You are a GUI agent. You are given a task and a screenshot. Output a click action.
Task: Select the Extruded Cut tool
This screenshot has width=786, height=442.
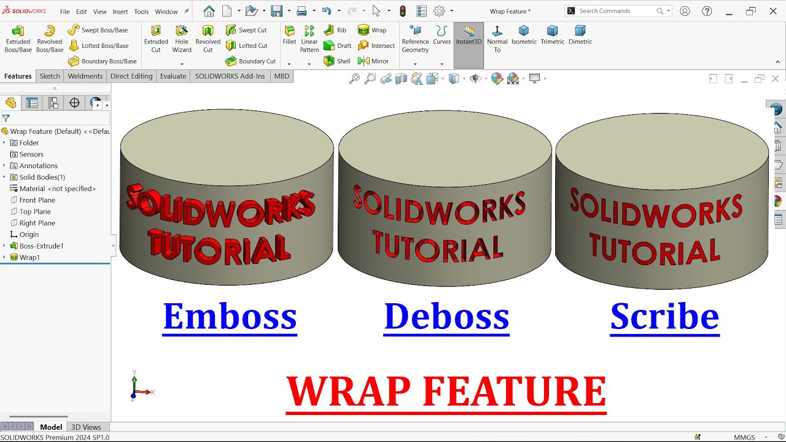[x=156, y=39]
